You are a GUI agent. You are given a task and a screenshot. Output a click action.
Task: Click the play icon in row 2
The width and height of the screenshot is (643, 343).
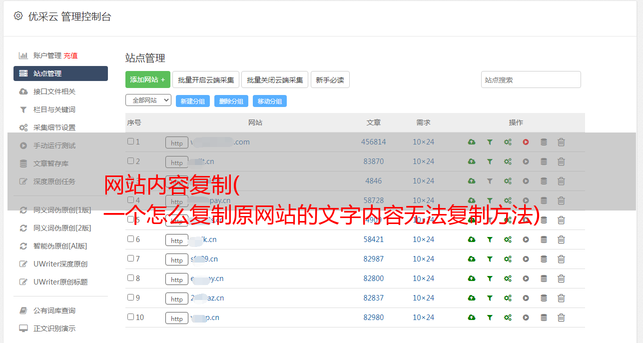tap(526, 161)
